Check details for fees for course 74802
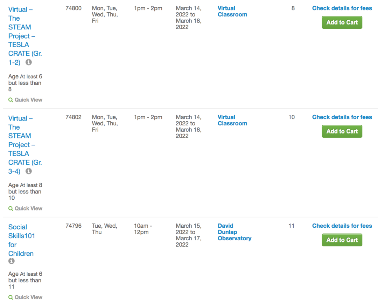Image resolution: width=378 pixels, height=303 pixels. click(x=342, y=117)
